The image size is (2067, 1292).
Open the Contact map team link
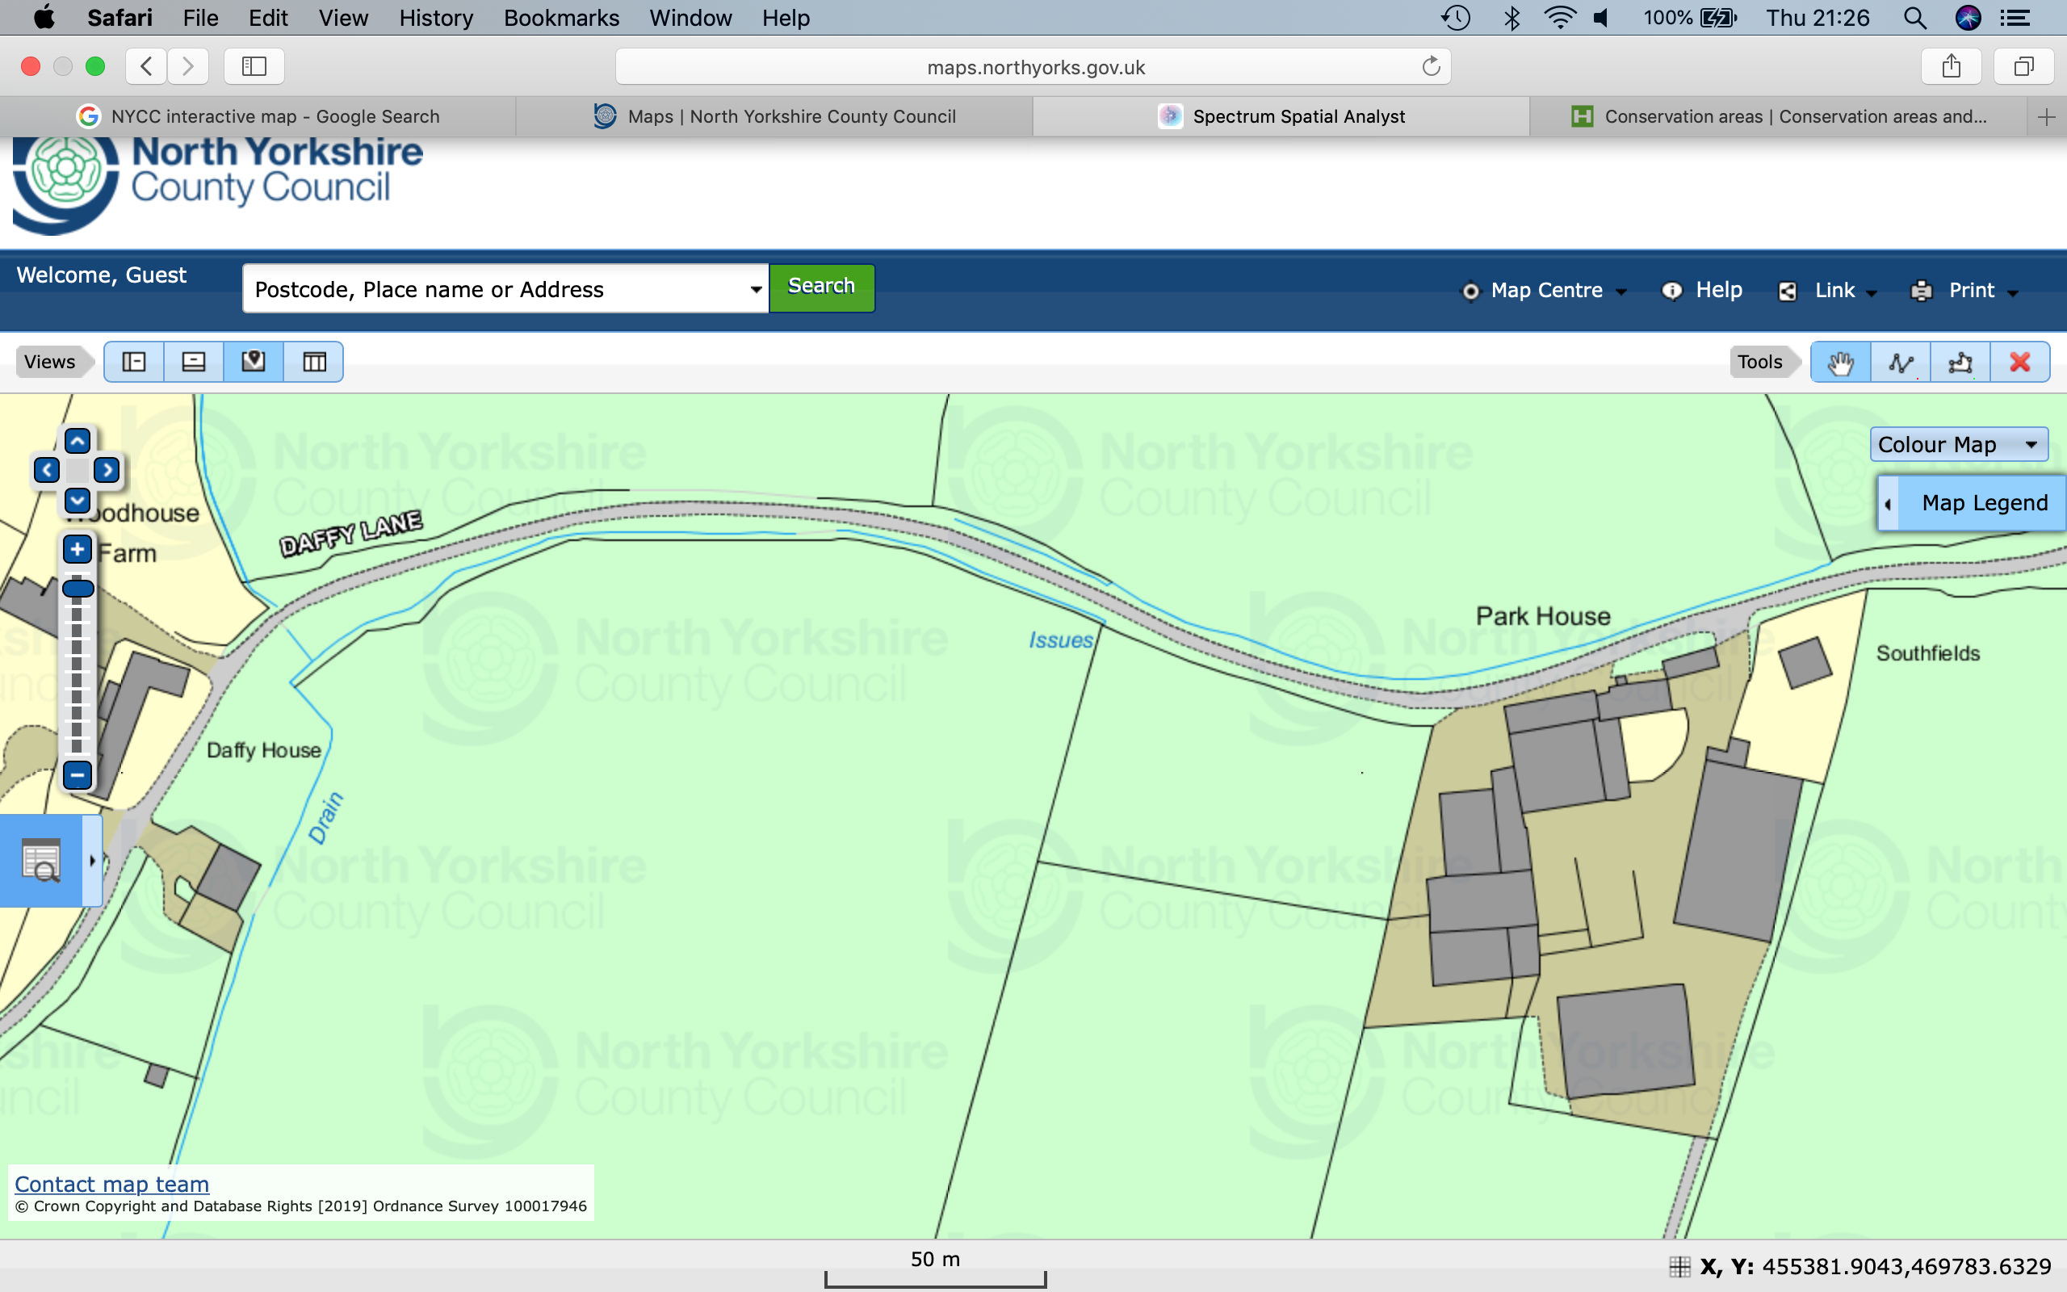click(x=112, y=1185)
